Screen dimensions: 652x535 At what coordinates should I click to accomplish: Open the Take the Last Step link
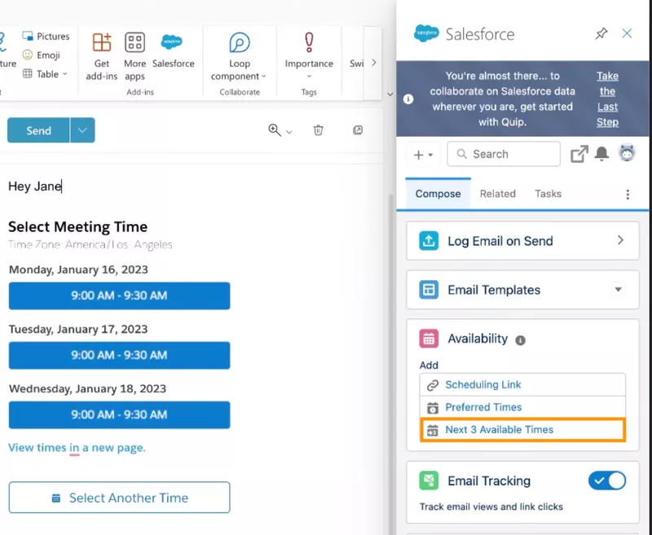click(607, 99)
